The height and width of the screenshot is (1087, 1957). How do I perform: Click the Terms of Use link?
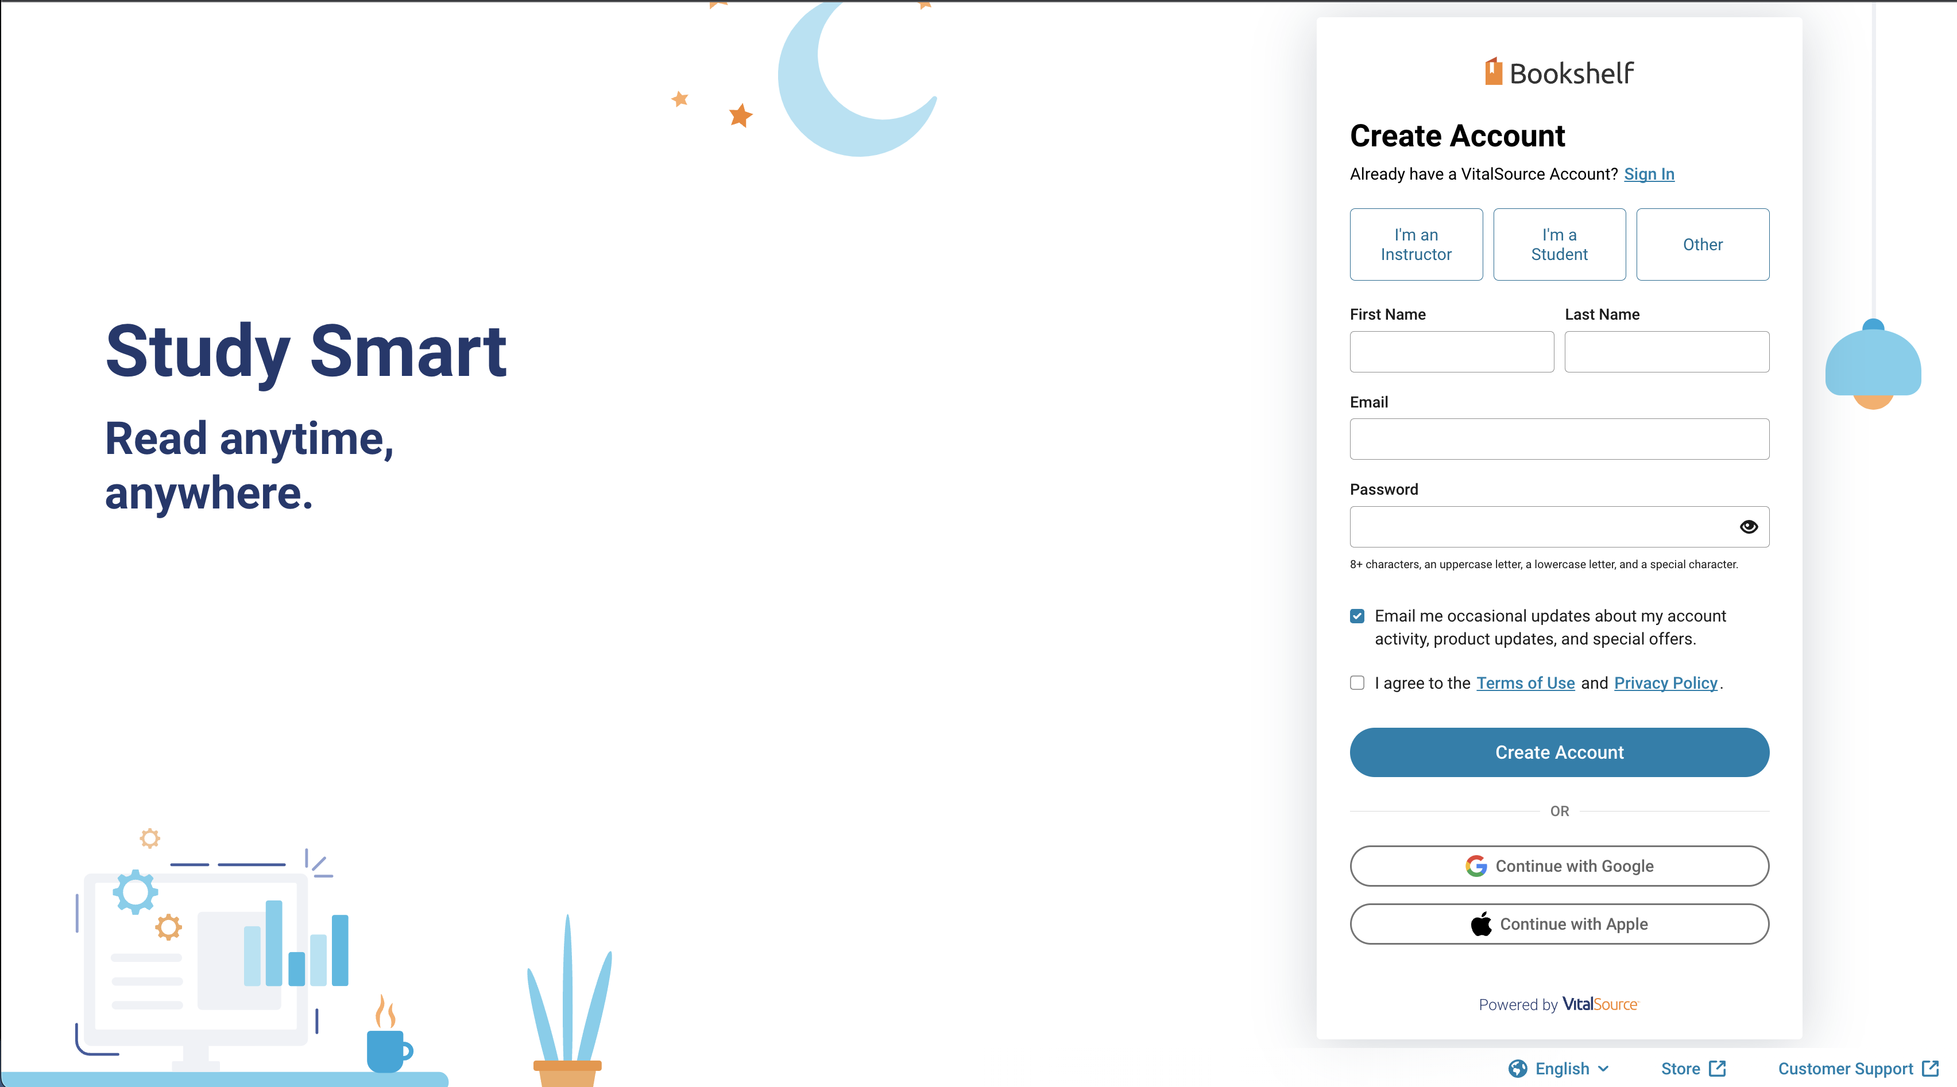1525,683
